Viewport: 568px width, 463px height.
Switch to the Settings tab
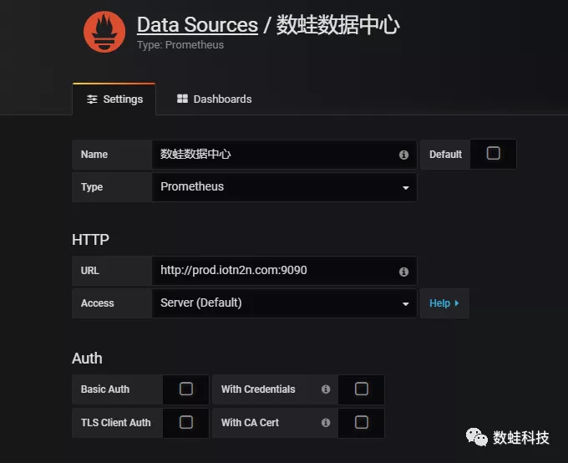(x=114, y=99)
